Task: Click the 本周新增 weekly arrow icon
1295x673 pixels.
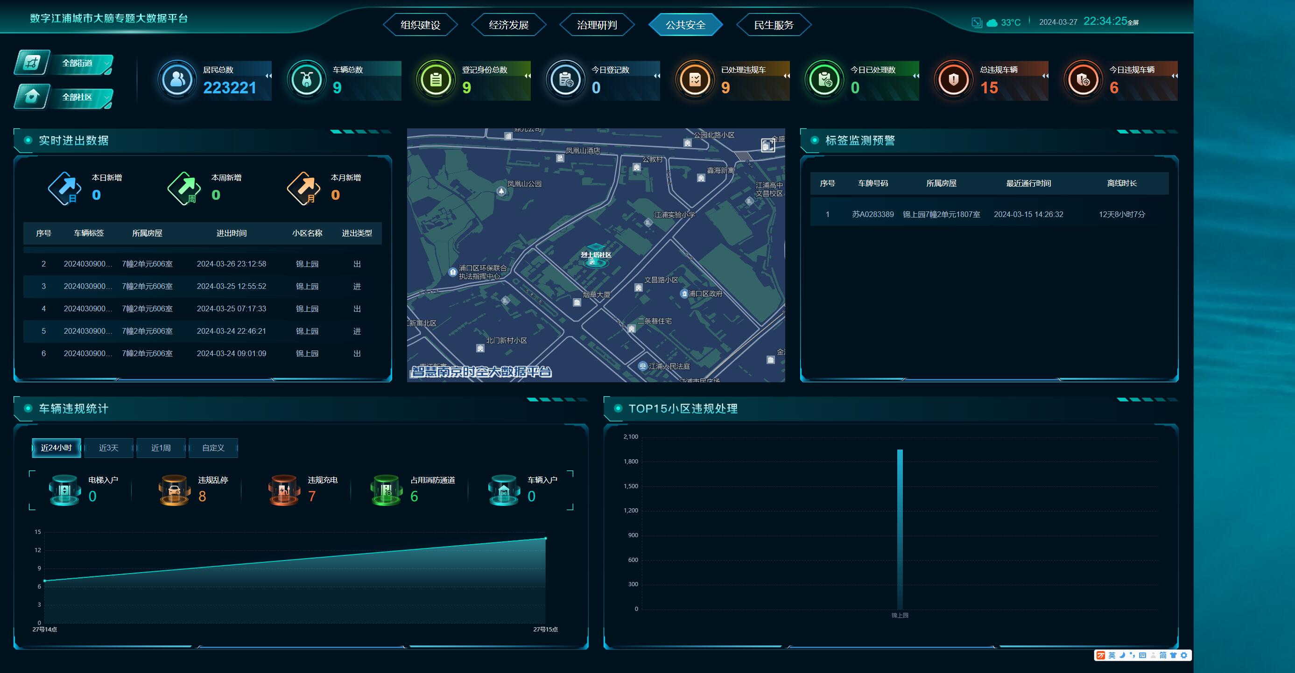Action: tap(184, 188)
